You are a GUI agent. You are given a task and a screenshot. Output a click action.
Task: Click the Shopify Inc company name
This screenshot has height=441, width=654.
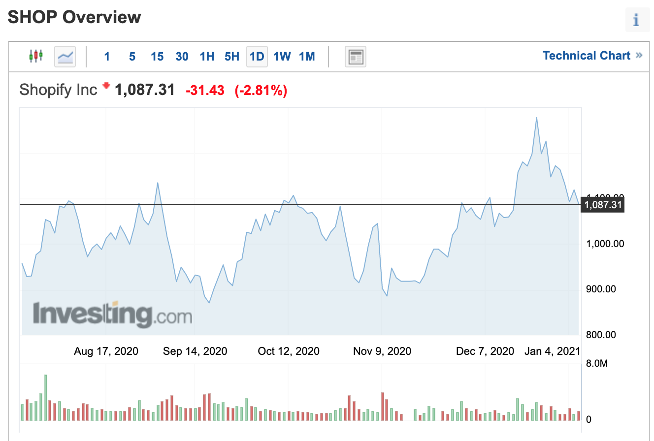58,90
